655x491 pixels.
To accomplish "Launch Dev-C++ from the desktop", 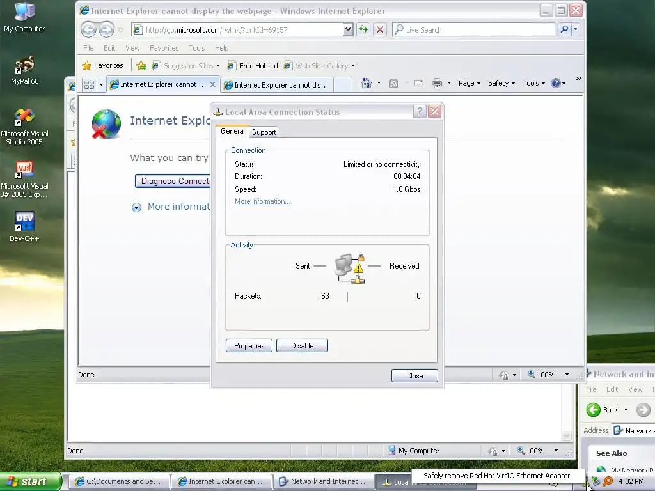I will [x=24, y=227].
